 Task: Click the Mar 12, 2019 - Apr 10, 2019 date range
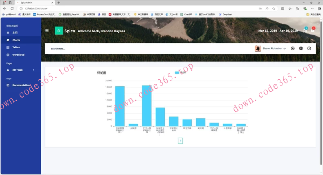[x=278, y=31]
